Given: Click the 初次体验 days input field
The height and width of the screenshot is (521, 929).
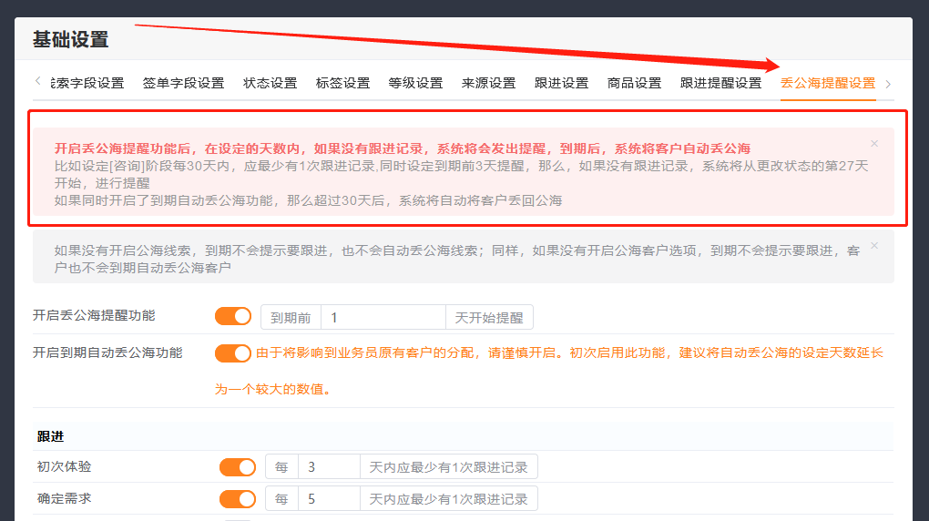Looking at the screenshot, I should pos(328,467).
